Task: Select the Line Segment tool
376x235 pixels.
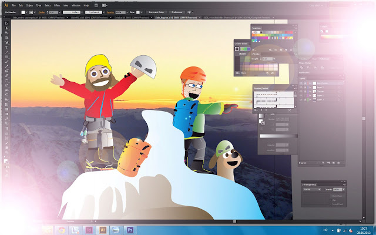Action: pyautogui.click(x=6, y=52)
